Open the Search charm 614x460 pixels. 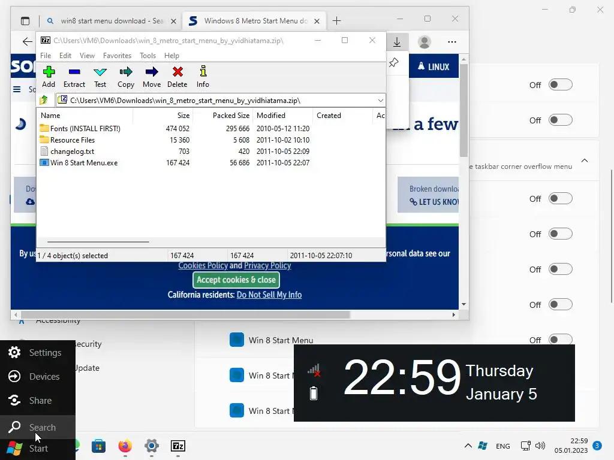(x=38, y=426)
